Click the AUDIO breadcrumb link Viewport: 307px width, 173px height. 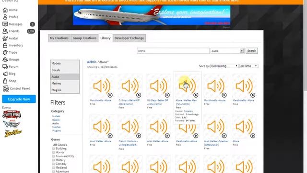[92, 62]
